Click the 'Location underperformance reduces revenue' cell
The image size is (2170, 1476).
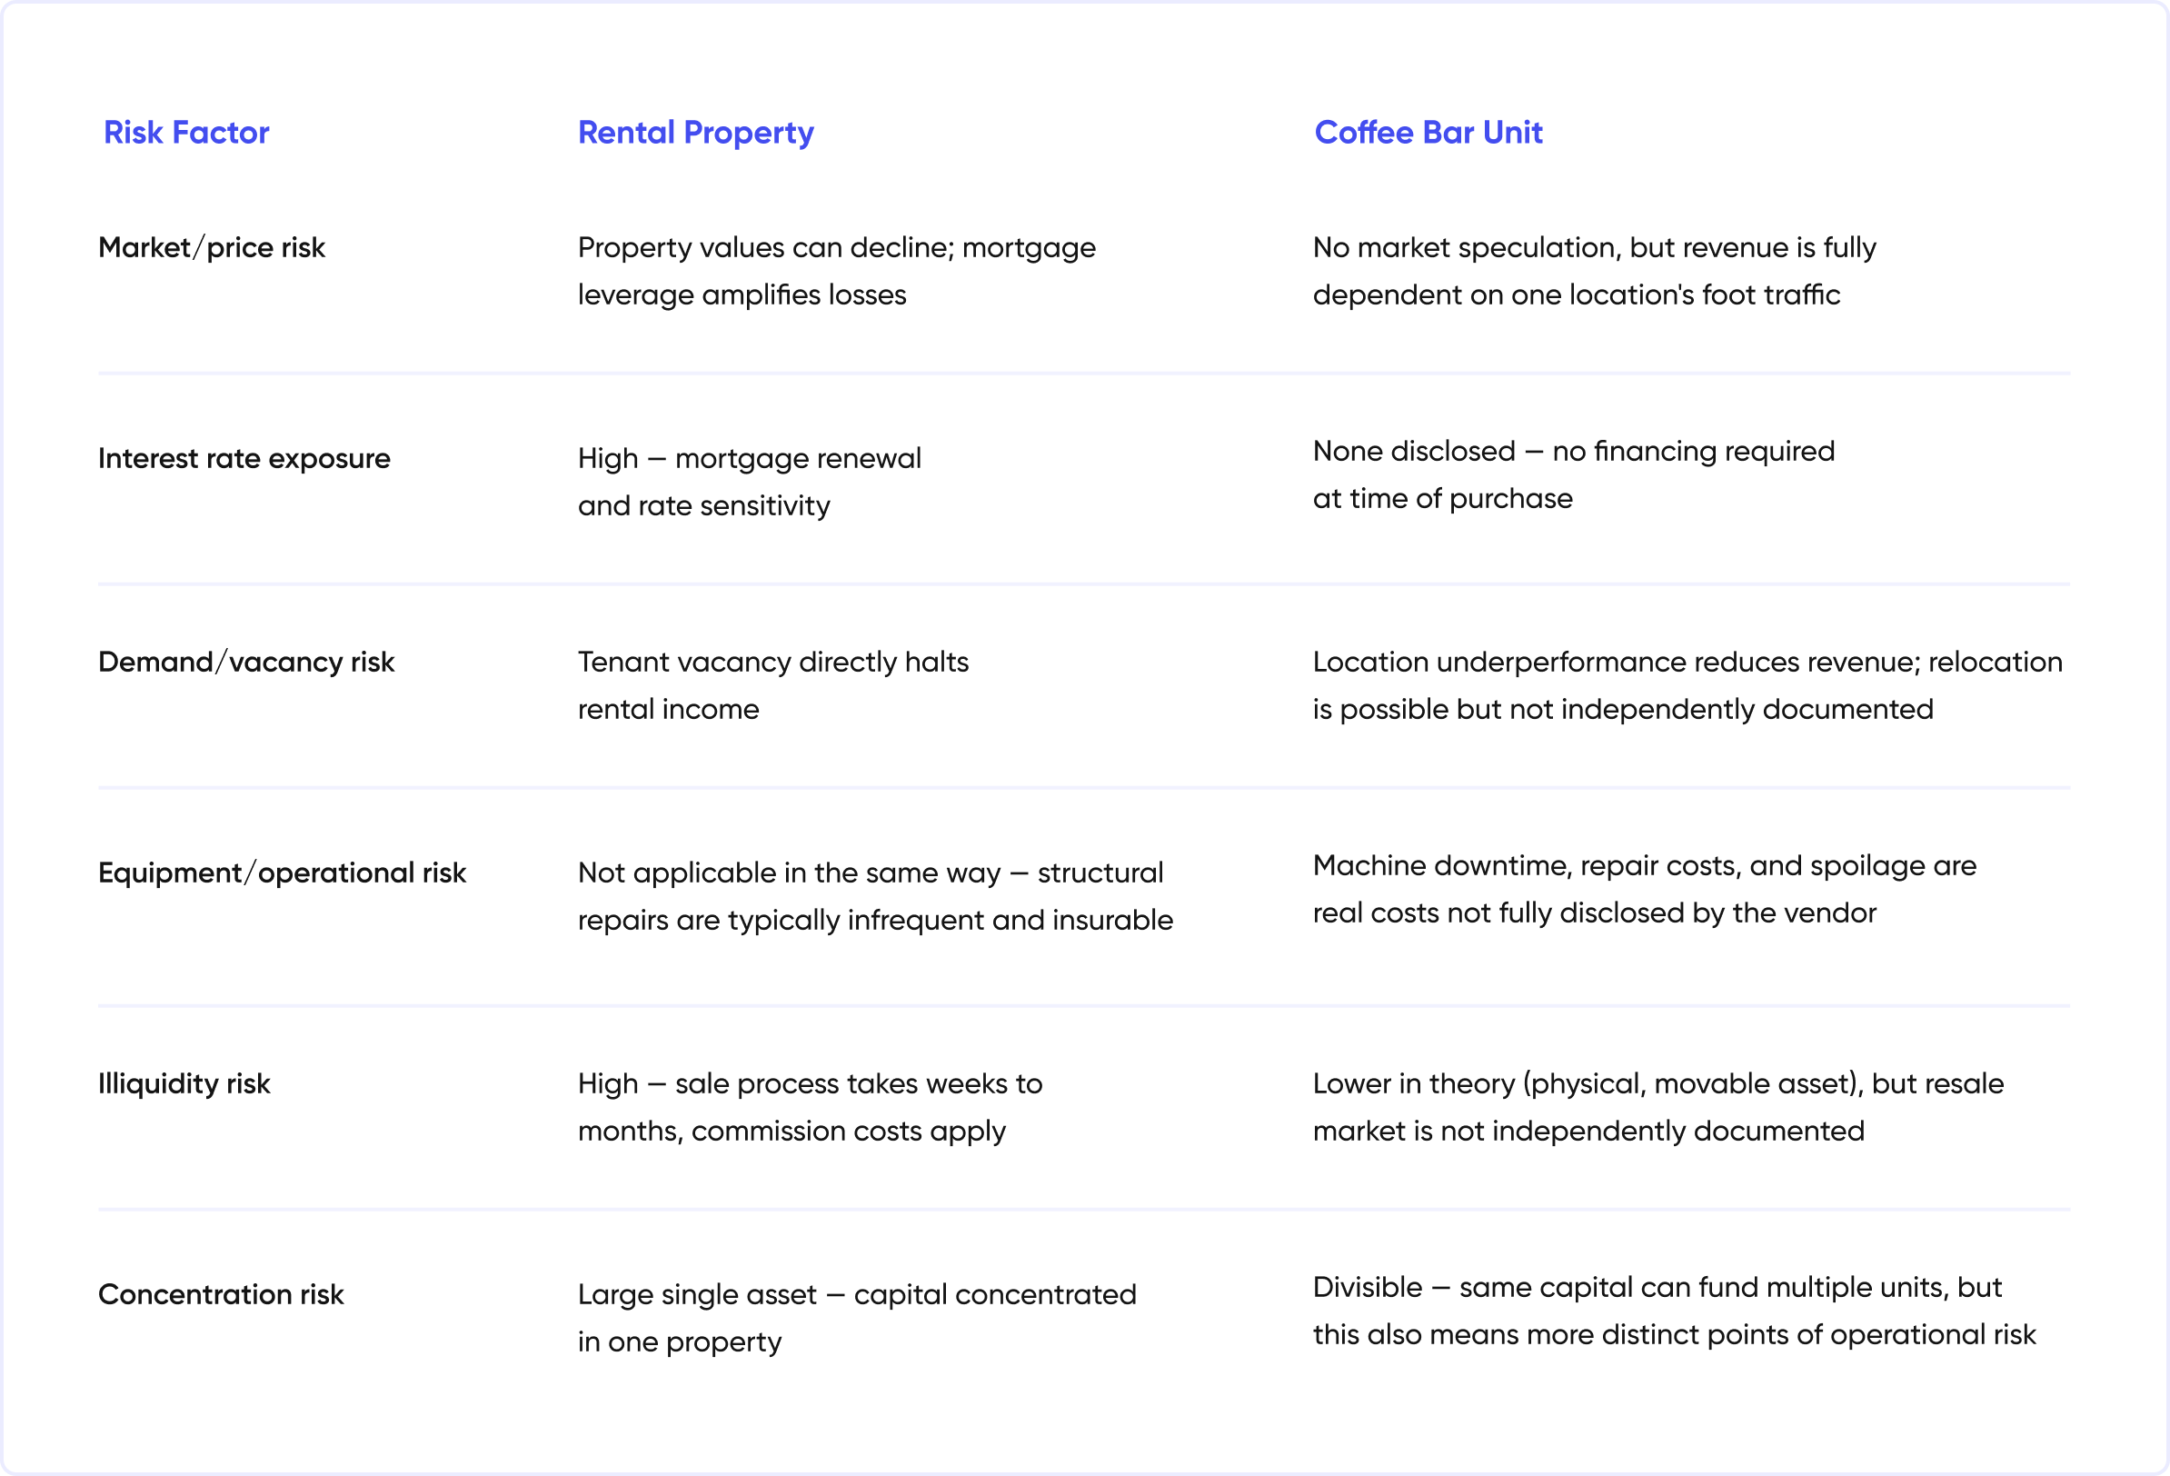[x=1687, y=685]
